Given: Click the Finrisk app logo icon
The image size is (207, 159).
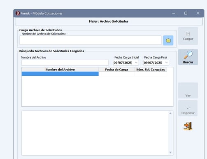Looking at the screenshot, I should pos(18,13).
